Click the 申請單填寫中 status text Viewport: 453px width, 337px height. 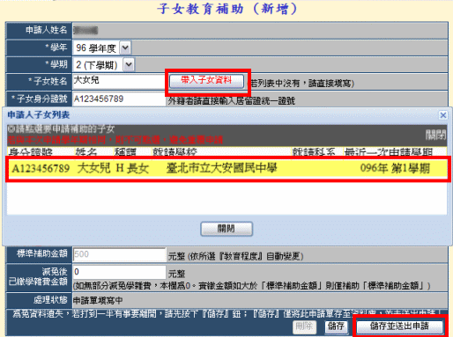(x=98, y=300)
